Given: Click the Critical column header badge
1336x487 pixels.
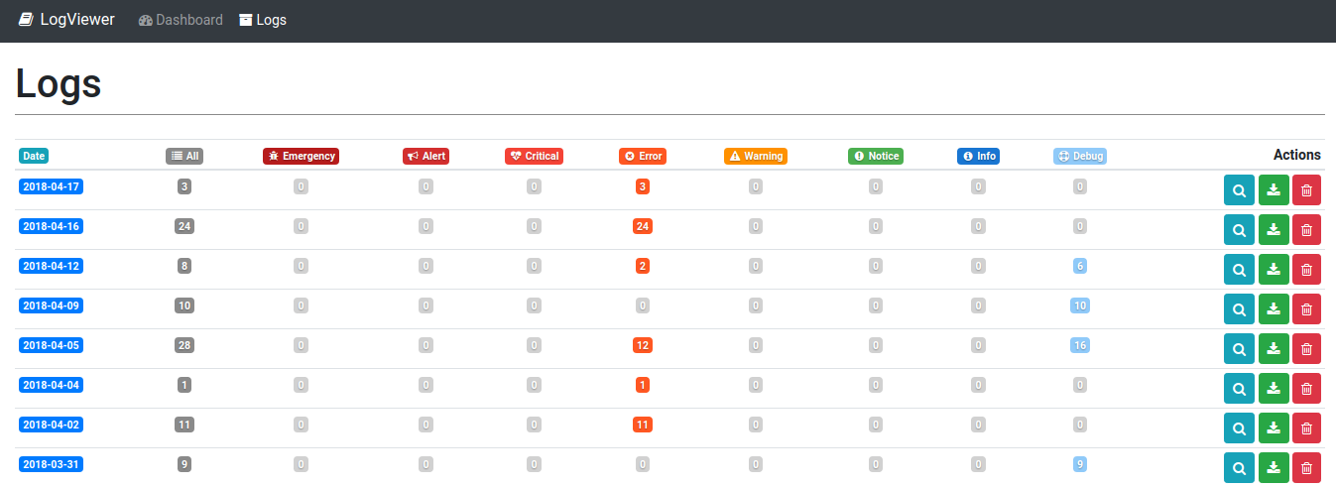Looking at the screenshot, I should click(x=534, y=156).
